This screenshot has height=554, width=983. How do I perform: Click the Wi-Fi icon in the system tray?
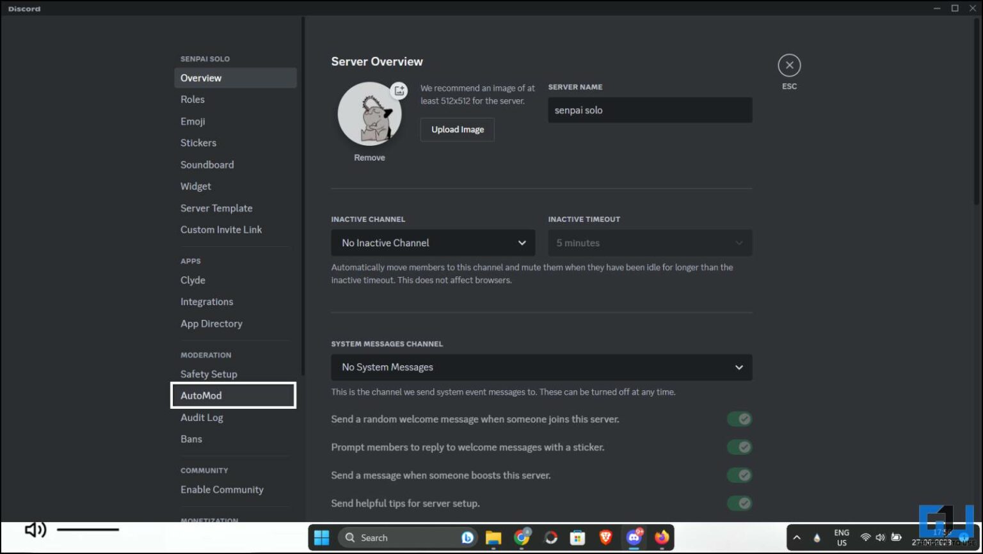point(865,537)
